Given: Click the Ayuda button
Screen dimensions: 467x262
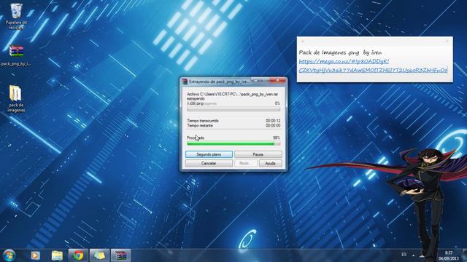Looking at the screenshot, I should [x=270, y=163].
